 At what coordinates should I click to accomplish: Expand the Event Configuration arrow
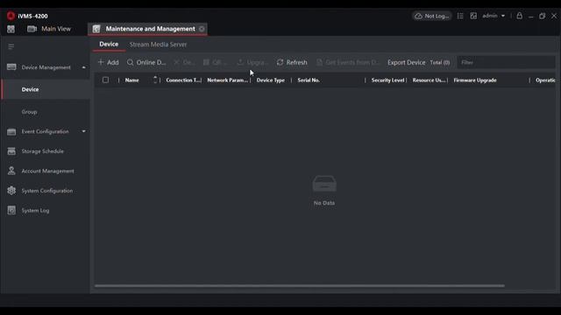tap(84, 131)
